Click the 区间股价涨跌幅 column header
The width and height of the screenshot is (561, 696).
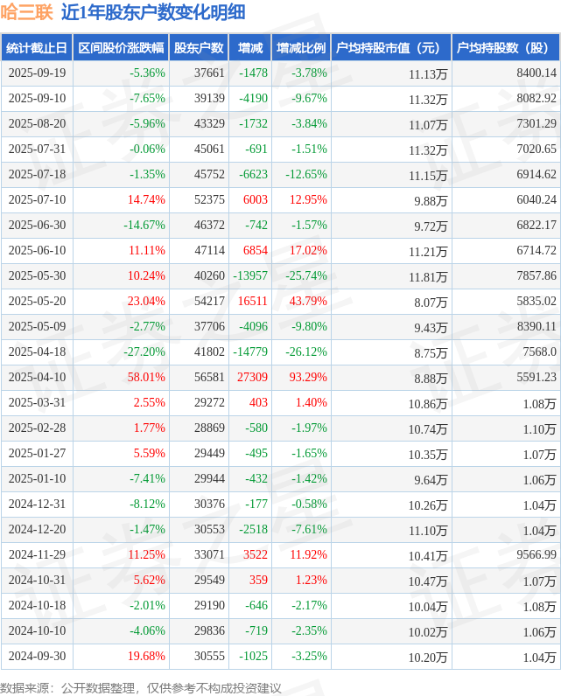pos(120,48)
